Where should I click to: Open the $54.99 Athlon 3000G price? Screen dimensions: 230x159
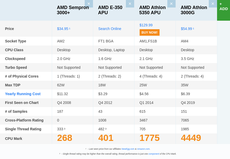click(186, 29)
